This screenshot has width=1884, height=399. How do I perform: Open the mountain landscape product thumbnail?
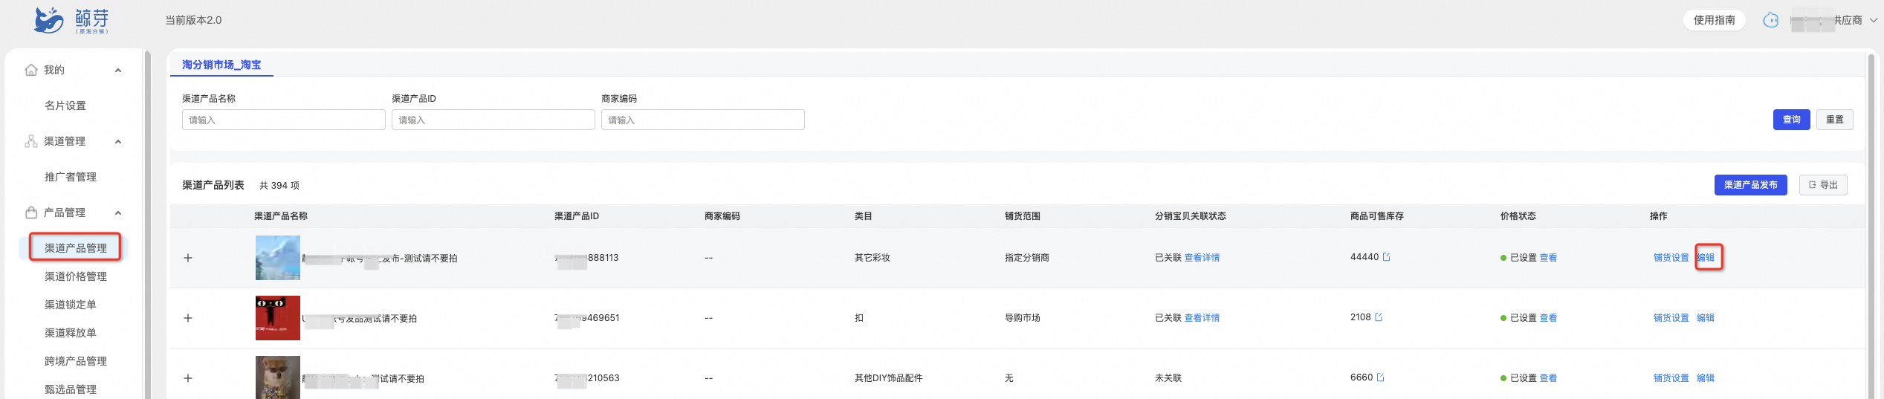(278, 258)
